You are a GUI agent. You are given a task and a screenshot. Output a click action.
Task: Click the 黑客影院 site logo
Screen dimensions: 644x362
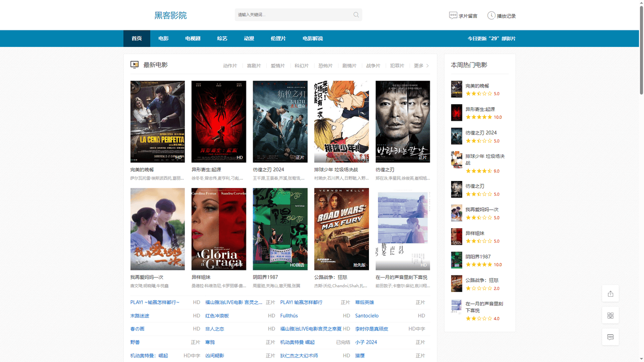click(170, 15)
